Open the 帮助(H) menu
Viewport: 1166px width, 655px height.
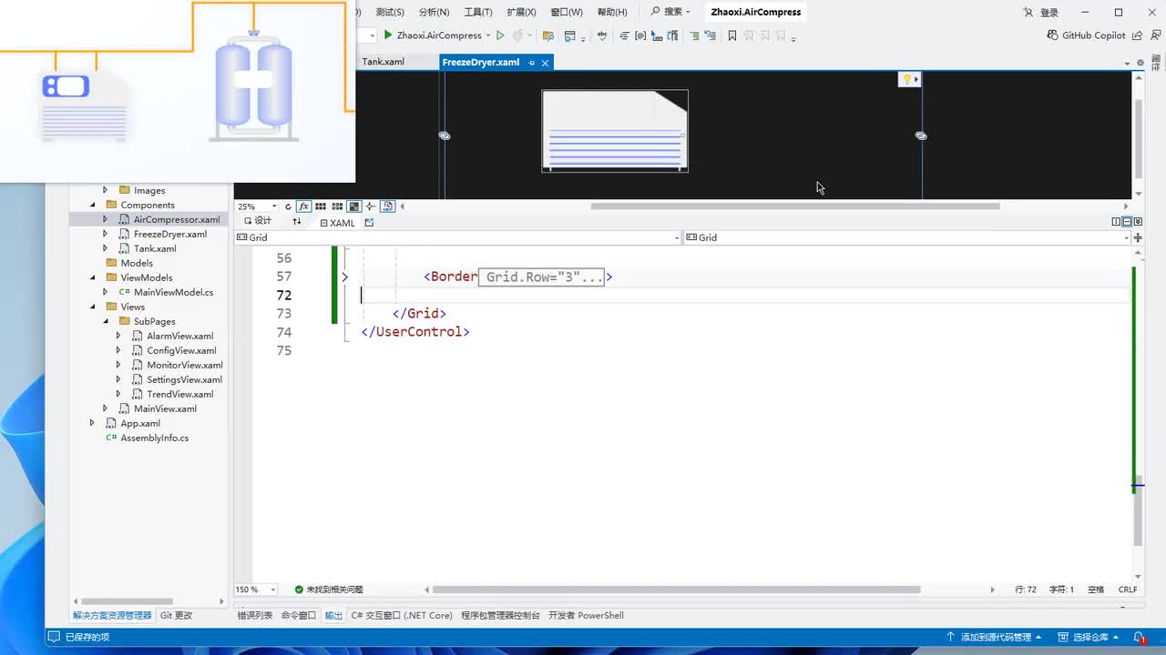[612, 12]
